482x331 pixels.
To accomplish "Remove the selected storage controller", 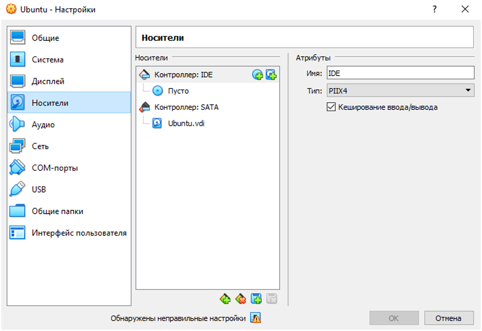I will [x=241, y=299].
